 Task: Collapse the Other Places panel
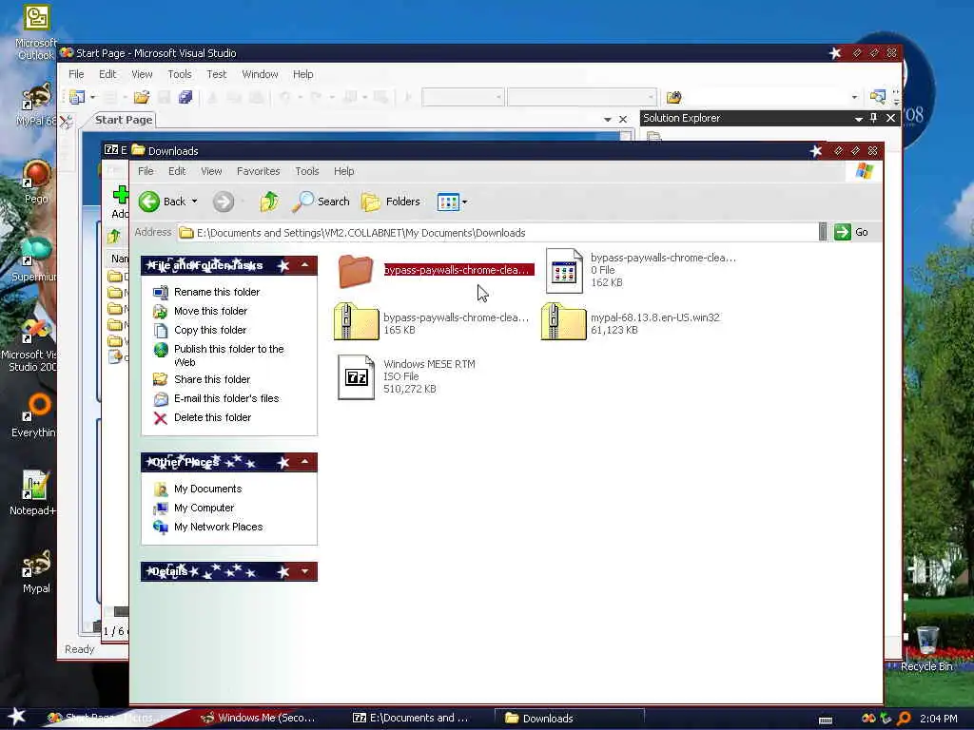pos(305,462)
